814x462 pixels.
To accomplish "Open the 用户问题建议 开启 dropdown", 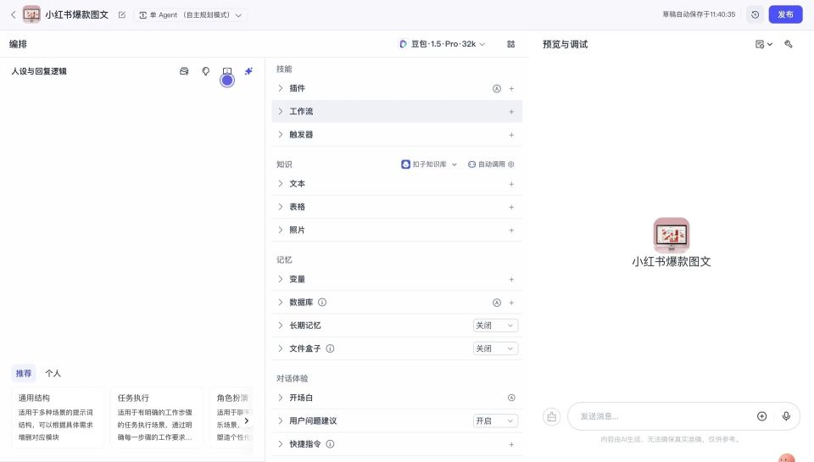I will pos(495,420).
